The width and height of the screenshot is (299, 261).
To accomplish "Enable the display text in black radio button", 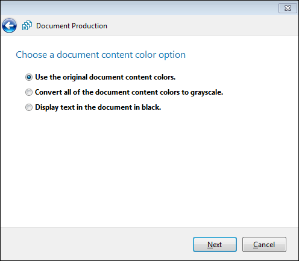I will coord(29,107).
